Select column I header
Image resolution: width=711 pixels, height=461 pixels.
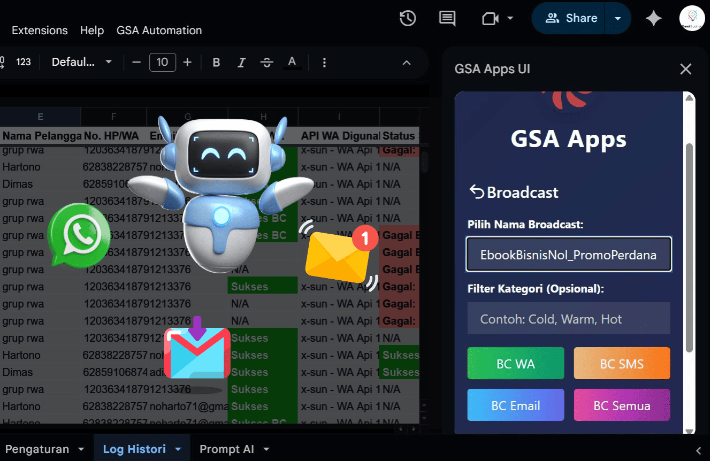point(339,117)
